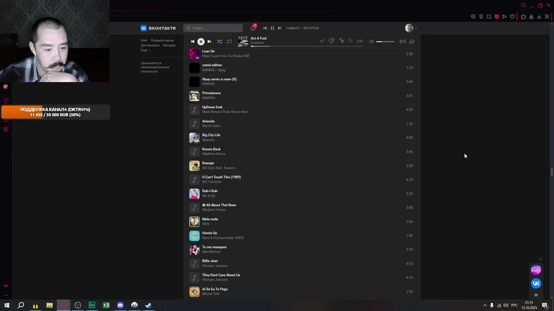Show similar tracks sparkle icon
This screenshot has width=554, height=311.
[x=341, y=41]
